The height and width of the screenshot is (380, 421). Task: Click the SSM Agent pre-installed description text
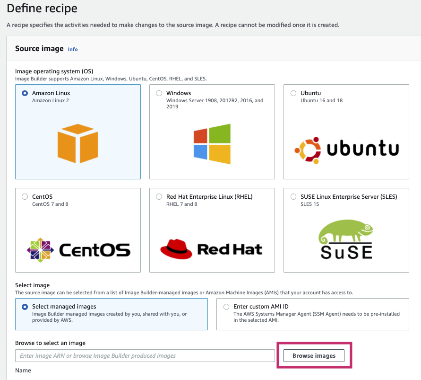pyautogui.click(x=317, y=317)
